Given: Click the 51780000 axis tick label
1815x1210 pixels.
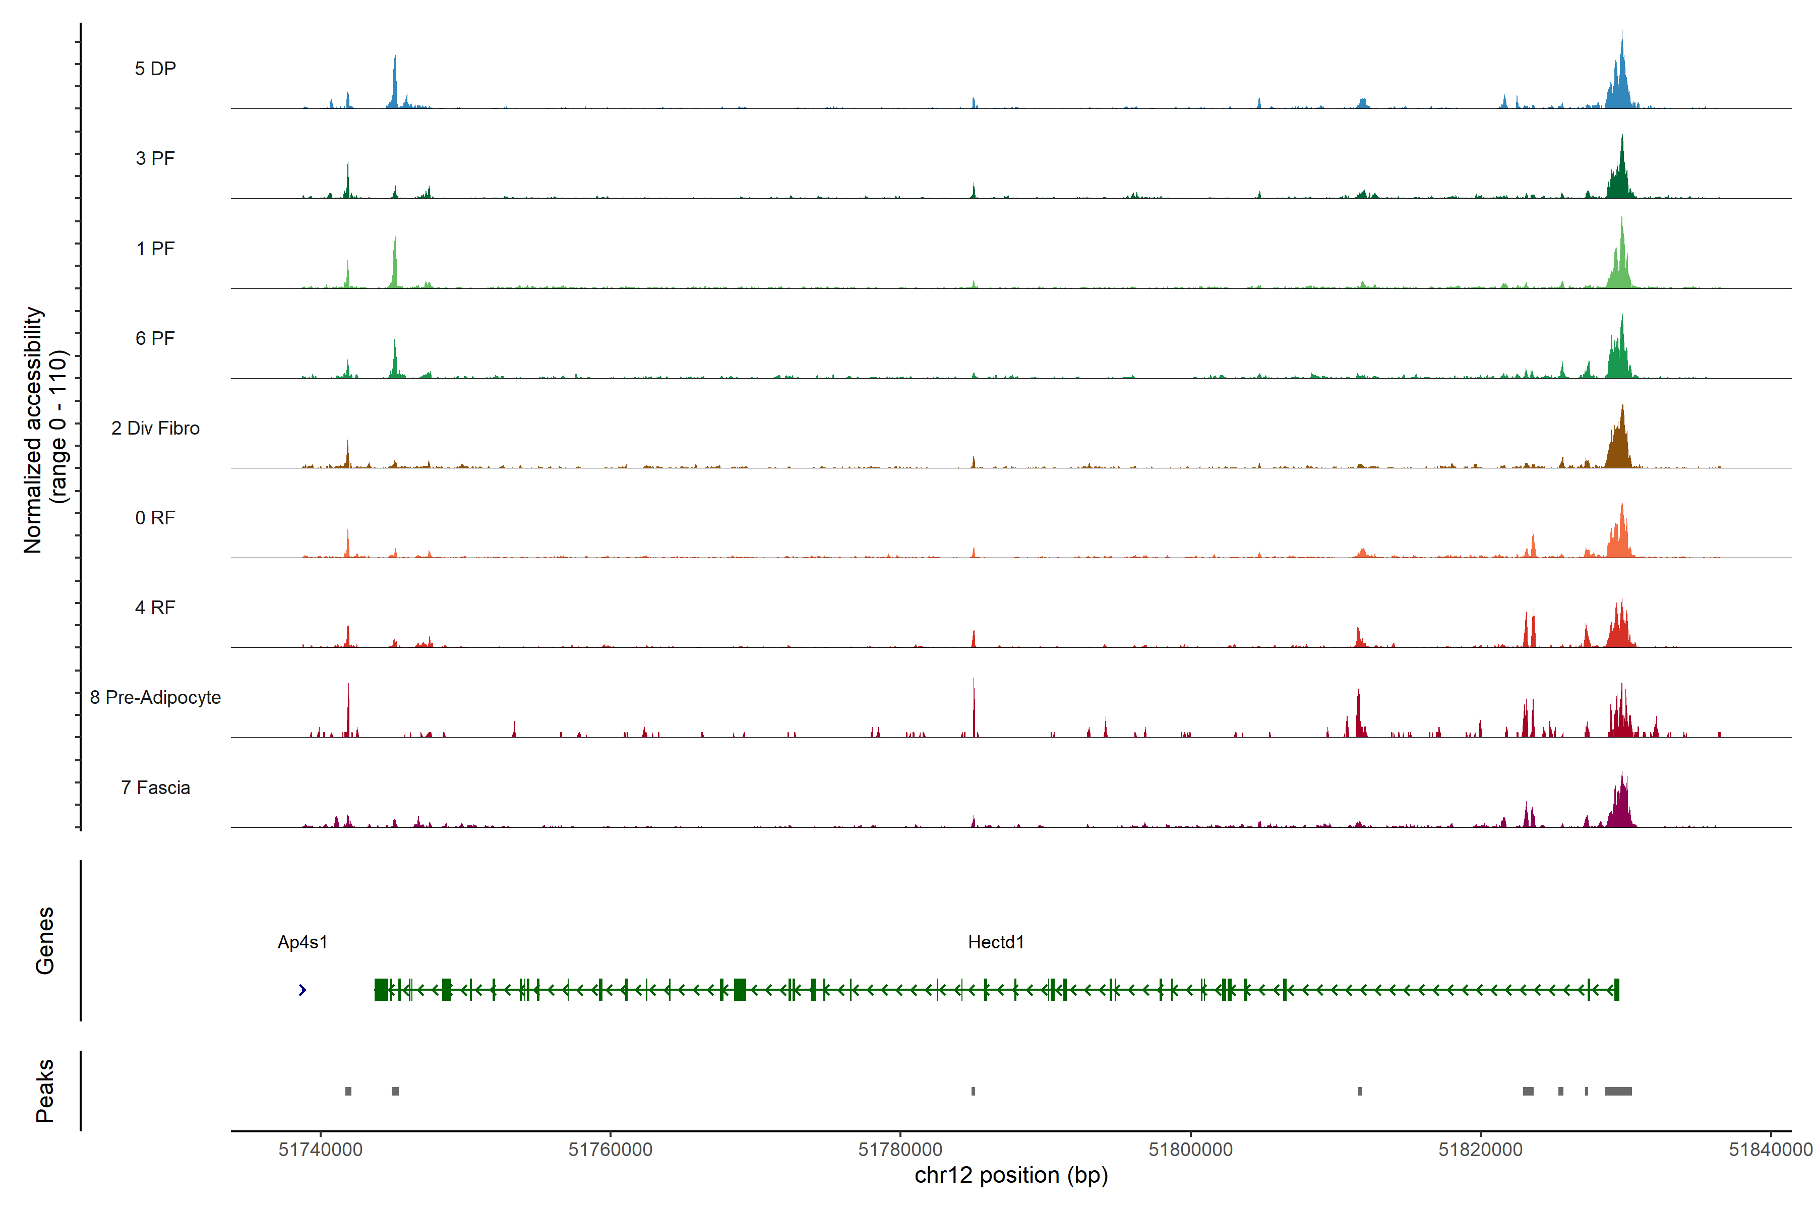Looking at the screenshot, I should [x=900, y=1150].
